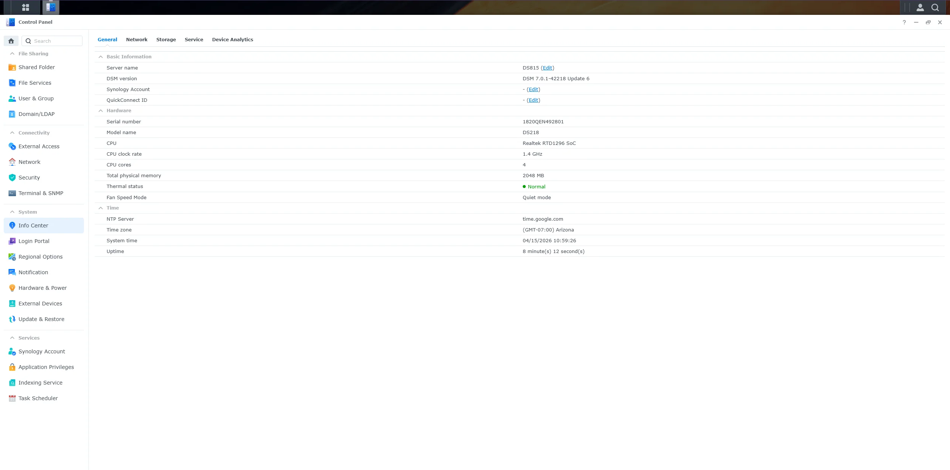Open Regional Options icon
Screen dimensions: 950x470
pyautogui.click(x=12, y=257)
